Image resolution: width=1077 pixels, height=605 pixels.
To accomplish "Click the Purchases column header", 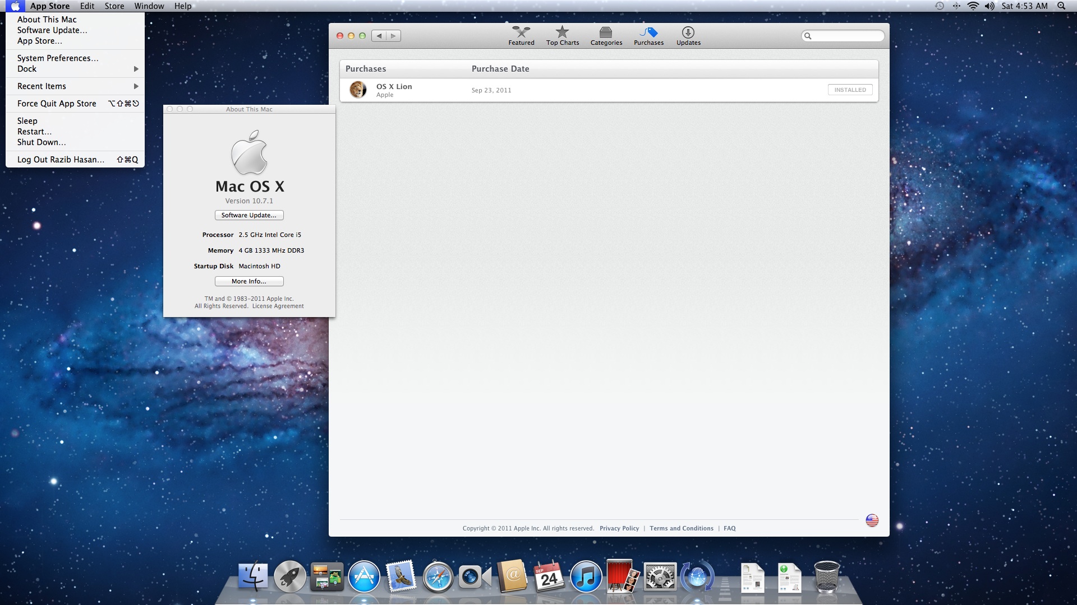I will 366,69.
